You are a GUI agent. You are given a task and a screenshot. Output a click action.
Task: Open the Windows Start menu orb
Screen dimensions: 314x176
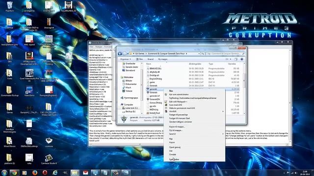click(4, 173)
